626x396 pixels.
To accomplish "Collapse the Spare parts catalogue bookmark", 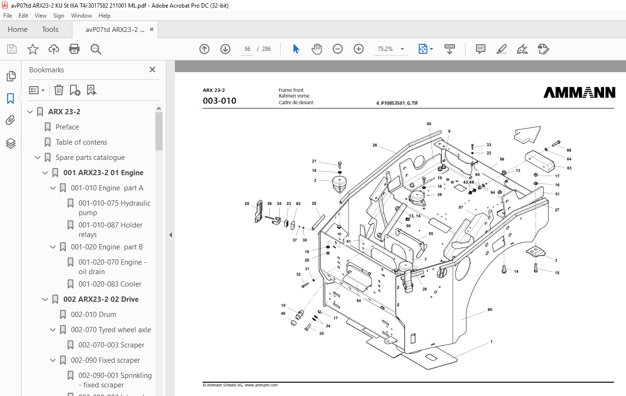I will pyautogui.click(x=38, y=158).
